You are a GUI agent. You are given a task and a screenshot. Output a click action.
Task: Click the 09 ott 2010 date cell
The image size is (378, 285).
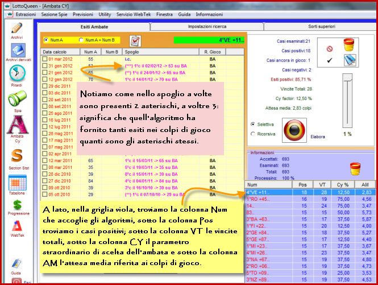(x=59, y=188)
